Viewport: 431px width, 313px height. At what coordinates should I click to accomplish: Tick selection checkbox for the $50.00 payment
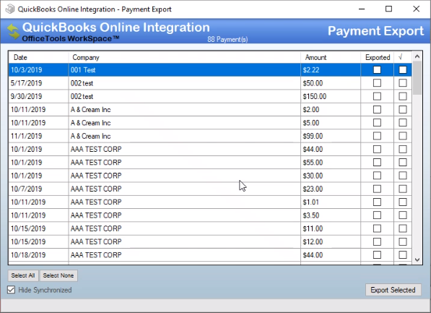click(402, 83)
